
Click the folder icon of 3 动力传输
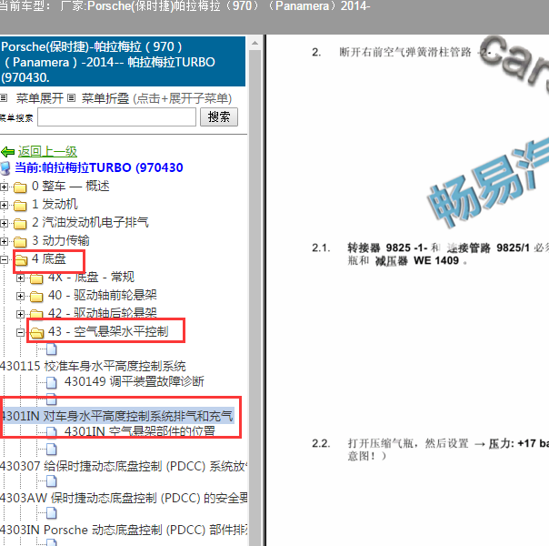click(20, 242)
